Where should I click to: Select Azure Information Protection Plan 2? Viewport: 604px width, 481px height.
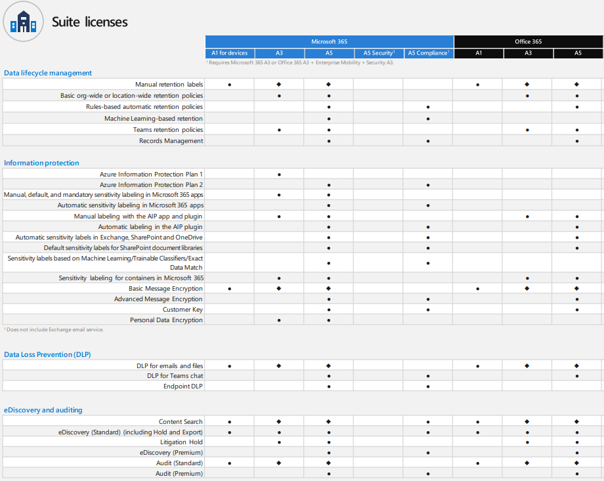(151, 185)
